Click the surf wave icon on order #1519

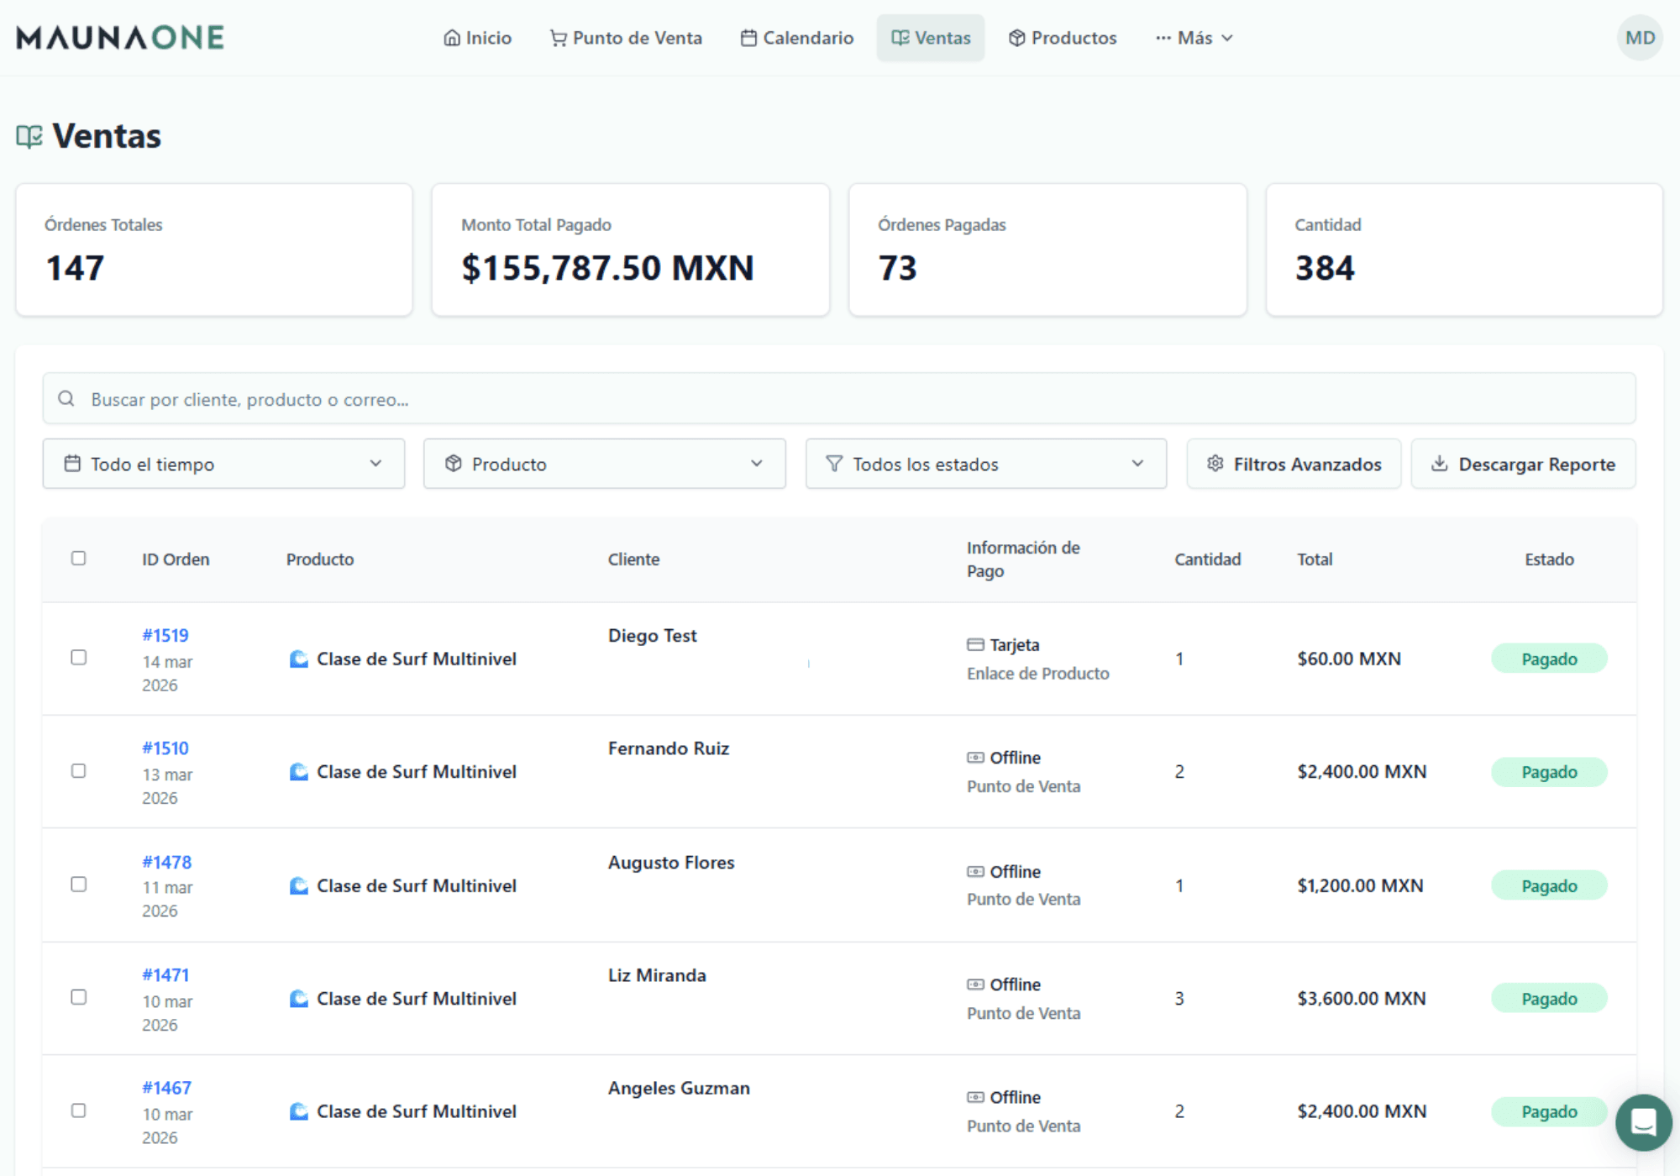click(298, 659)
